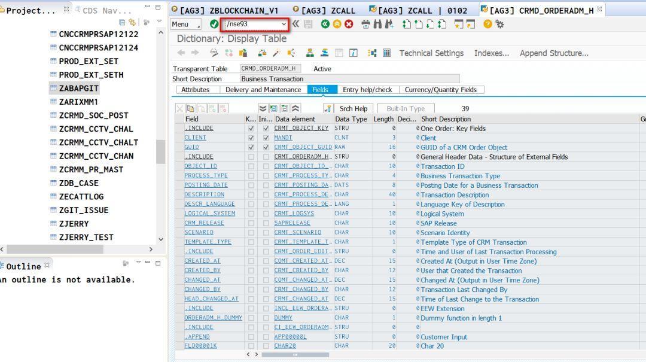Click the Check syntax icon in Dictionary toolbar
This screenshot has width=646, height=362.
click(262, 53)
